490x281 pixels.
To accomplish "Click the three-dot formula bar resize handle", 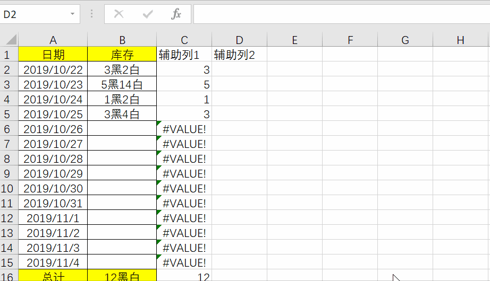I will point(91,13).
